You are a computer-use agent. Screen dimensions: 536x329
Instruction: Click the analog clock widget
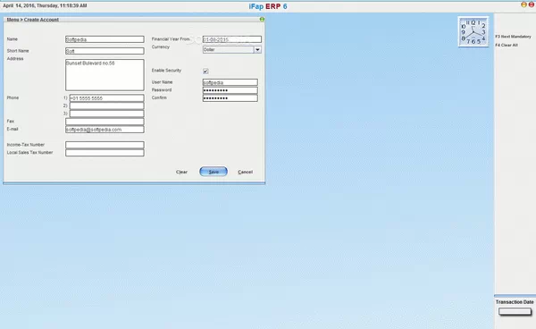[473, 32]
